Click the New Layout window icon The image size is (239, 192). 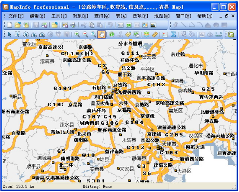(145, 25)
